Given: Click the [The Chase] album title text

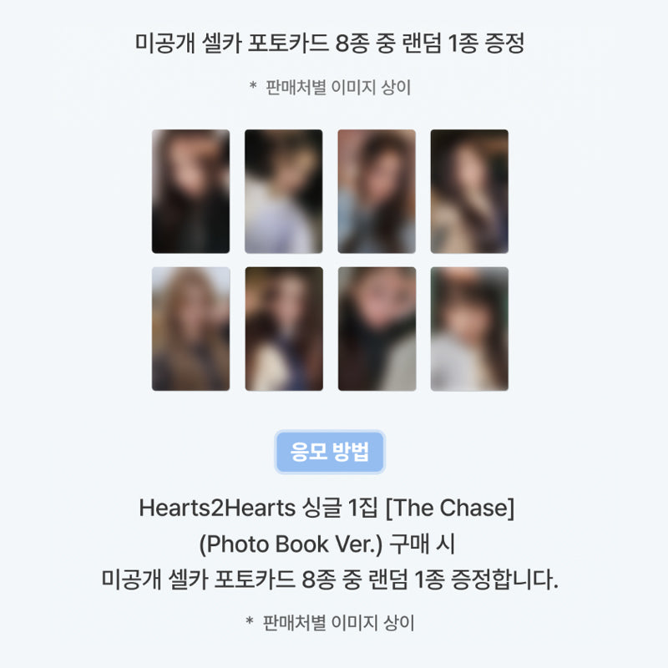Looking at the screenshot, I should (x=450, y=508).
